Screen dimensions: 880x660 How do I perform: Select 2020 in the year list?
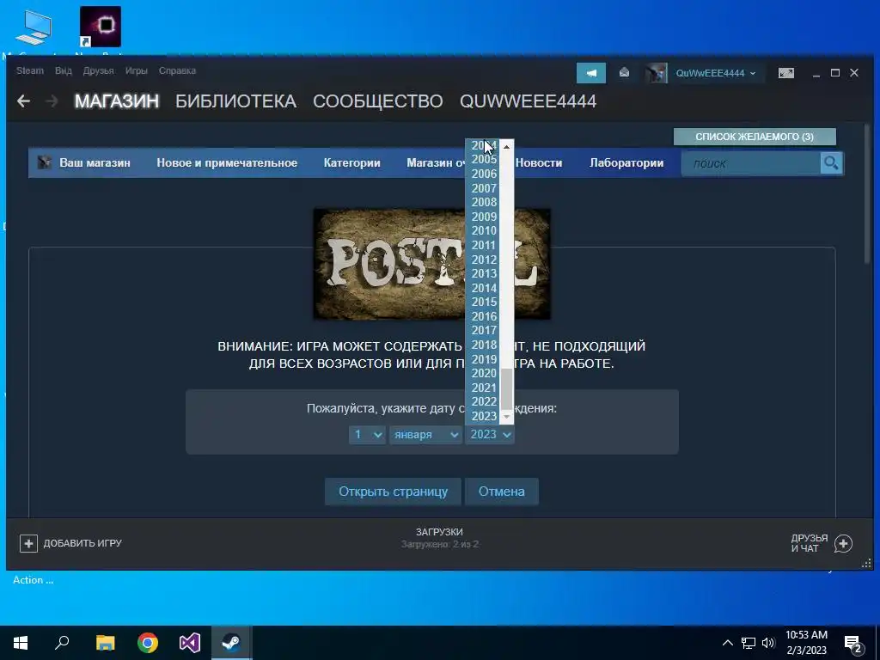pyautogui.click(x=483, y=373)
